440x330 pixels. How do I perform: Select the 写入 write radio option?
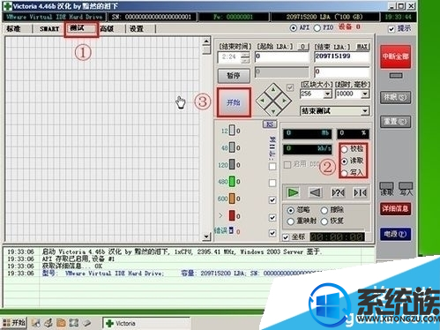coord(345,173)
